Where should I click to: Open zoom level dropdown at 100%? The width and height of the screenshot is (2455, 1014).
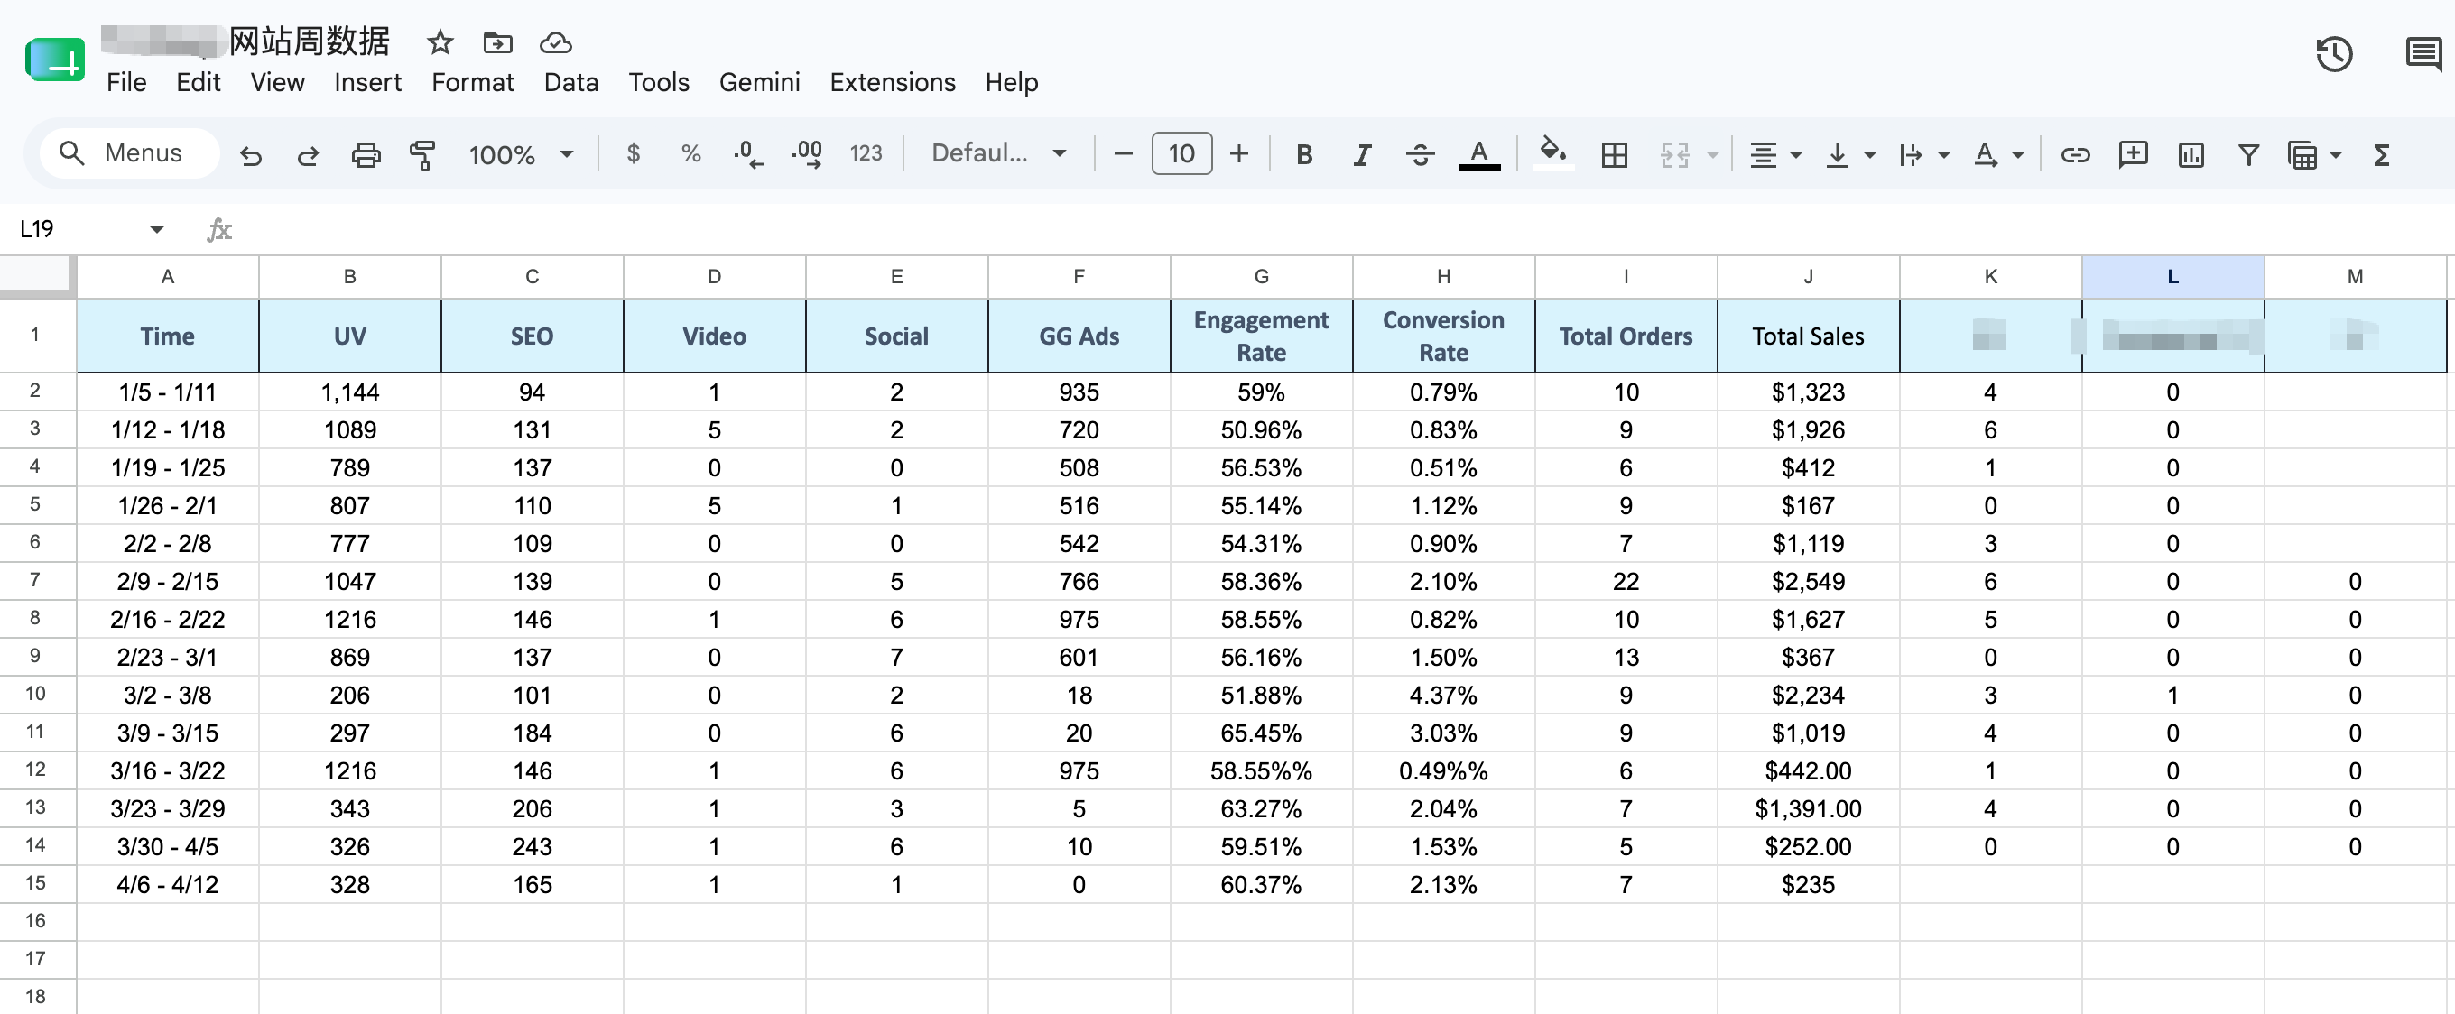tap(521, 154)
